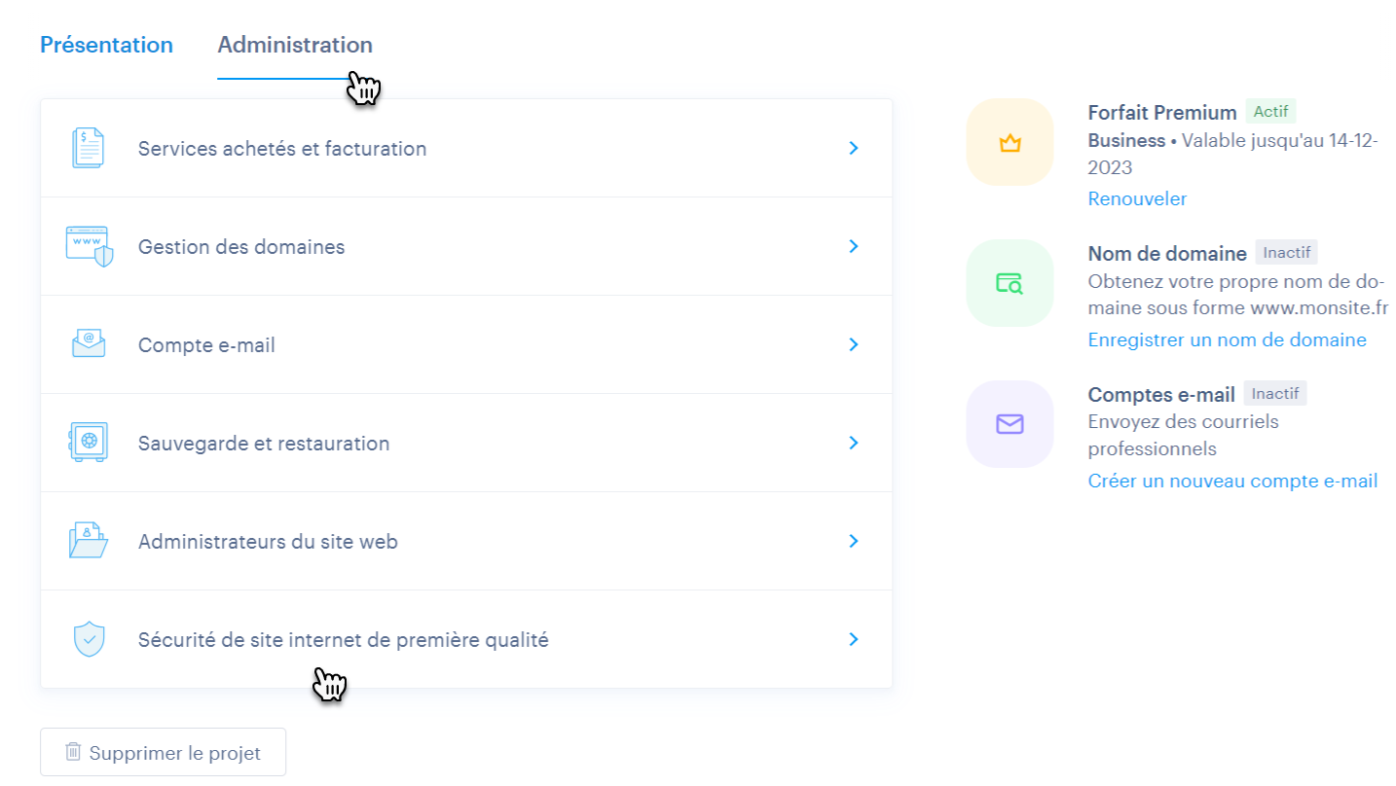Expand Services achetés et facturation chevron

[854, 148]
